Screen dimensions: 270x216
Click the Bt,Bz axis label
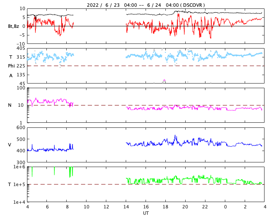click(x=13, y=26)
